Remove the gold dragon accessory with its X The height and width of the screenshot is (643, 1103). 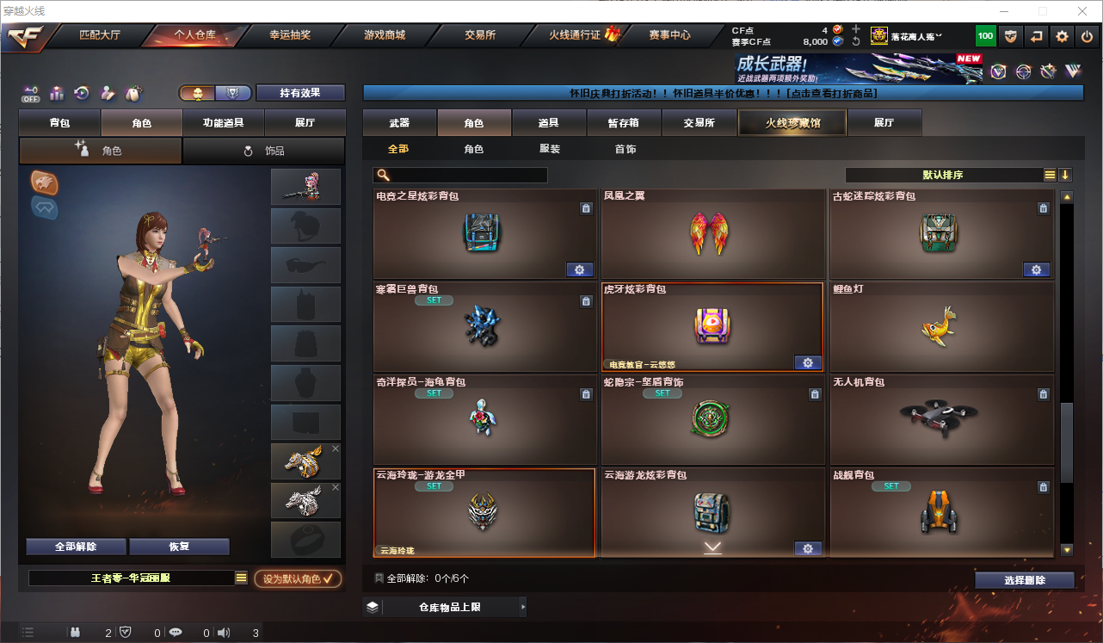click(336, 448)
